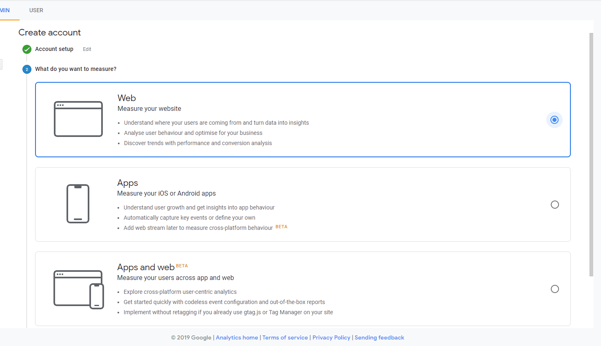Click the Account setup step heading
This screenshot has width=601, height=346.
(54, 49)
